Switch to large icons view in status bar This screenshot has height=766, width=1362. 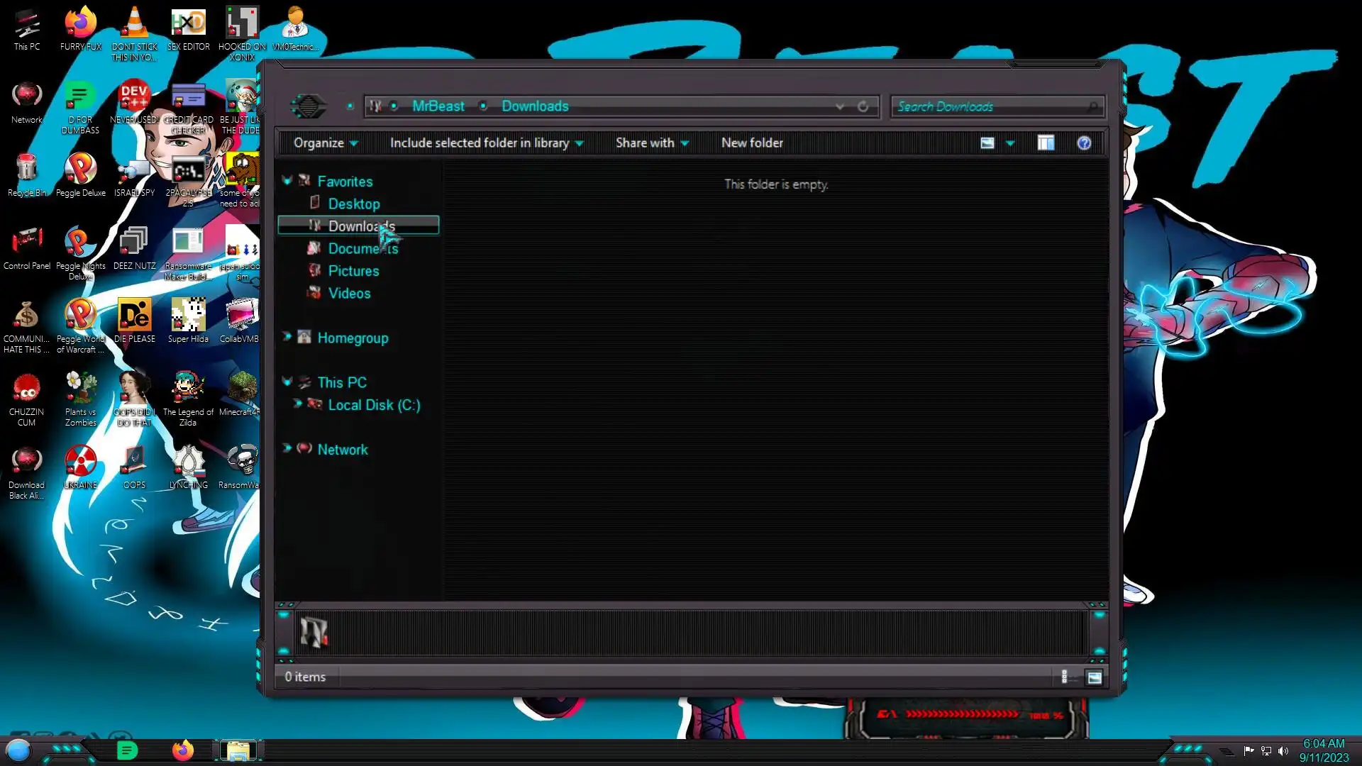pyautogui.click(x=1095, y=677)
